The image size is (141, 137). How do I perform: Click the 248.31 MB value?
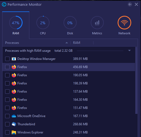pos(80,132)
